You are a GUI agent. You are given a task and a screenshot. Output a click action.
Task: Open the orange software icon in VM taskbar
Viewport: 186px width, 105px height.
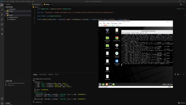[x=107, y=84]
